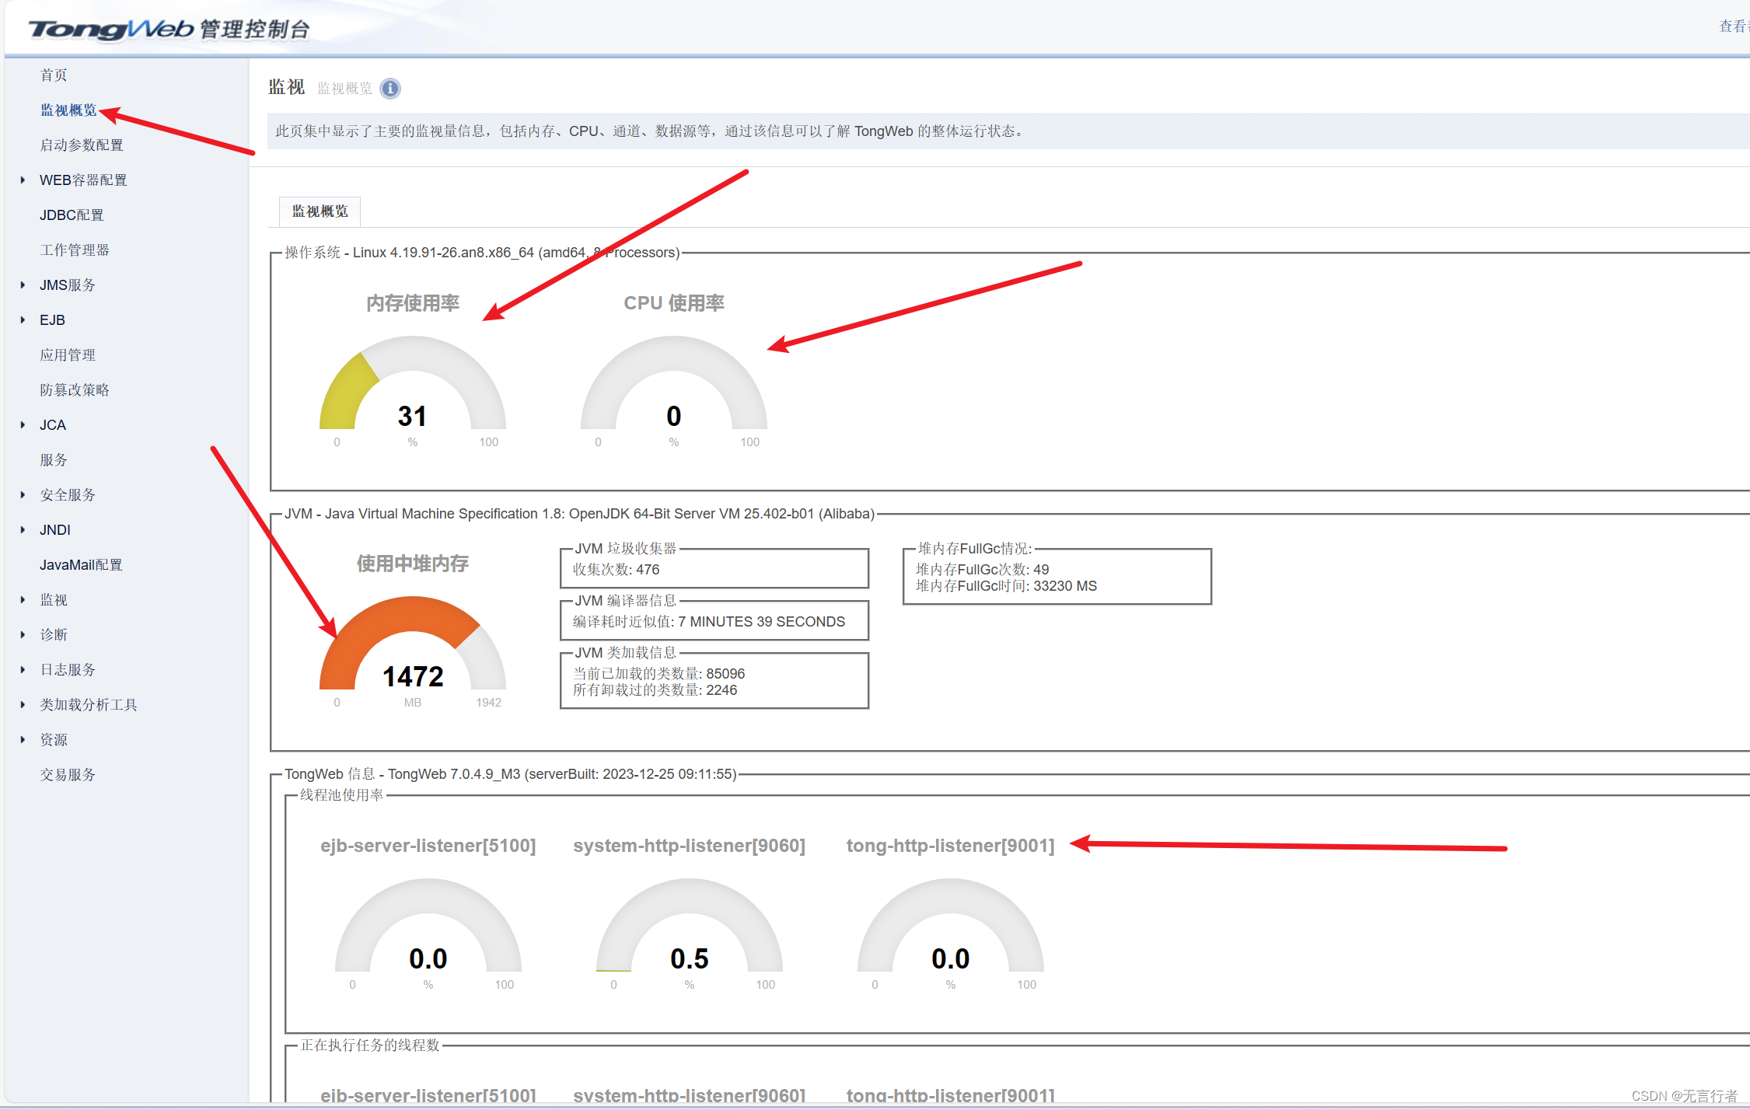Click the blue info icon beside 监视概览
This screenshot has width=1750, height=1110.
point(390,89)
